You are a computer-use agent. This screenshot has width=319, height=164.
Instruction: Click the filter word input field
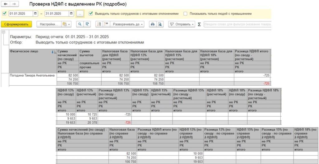pos(237,24)
